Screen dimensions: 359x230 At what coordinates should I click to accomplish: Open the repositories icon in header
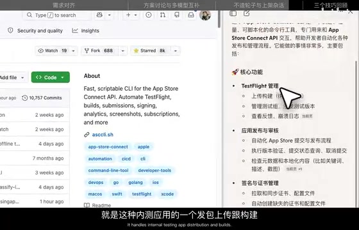click(x=177, y=15)
